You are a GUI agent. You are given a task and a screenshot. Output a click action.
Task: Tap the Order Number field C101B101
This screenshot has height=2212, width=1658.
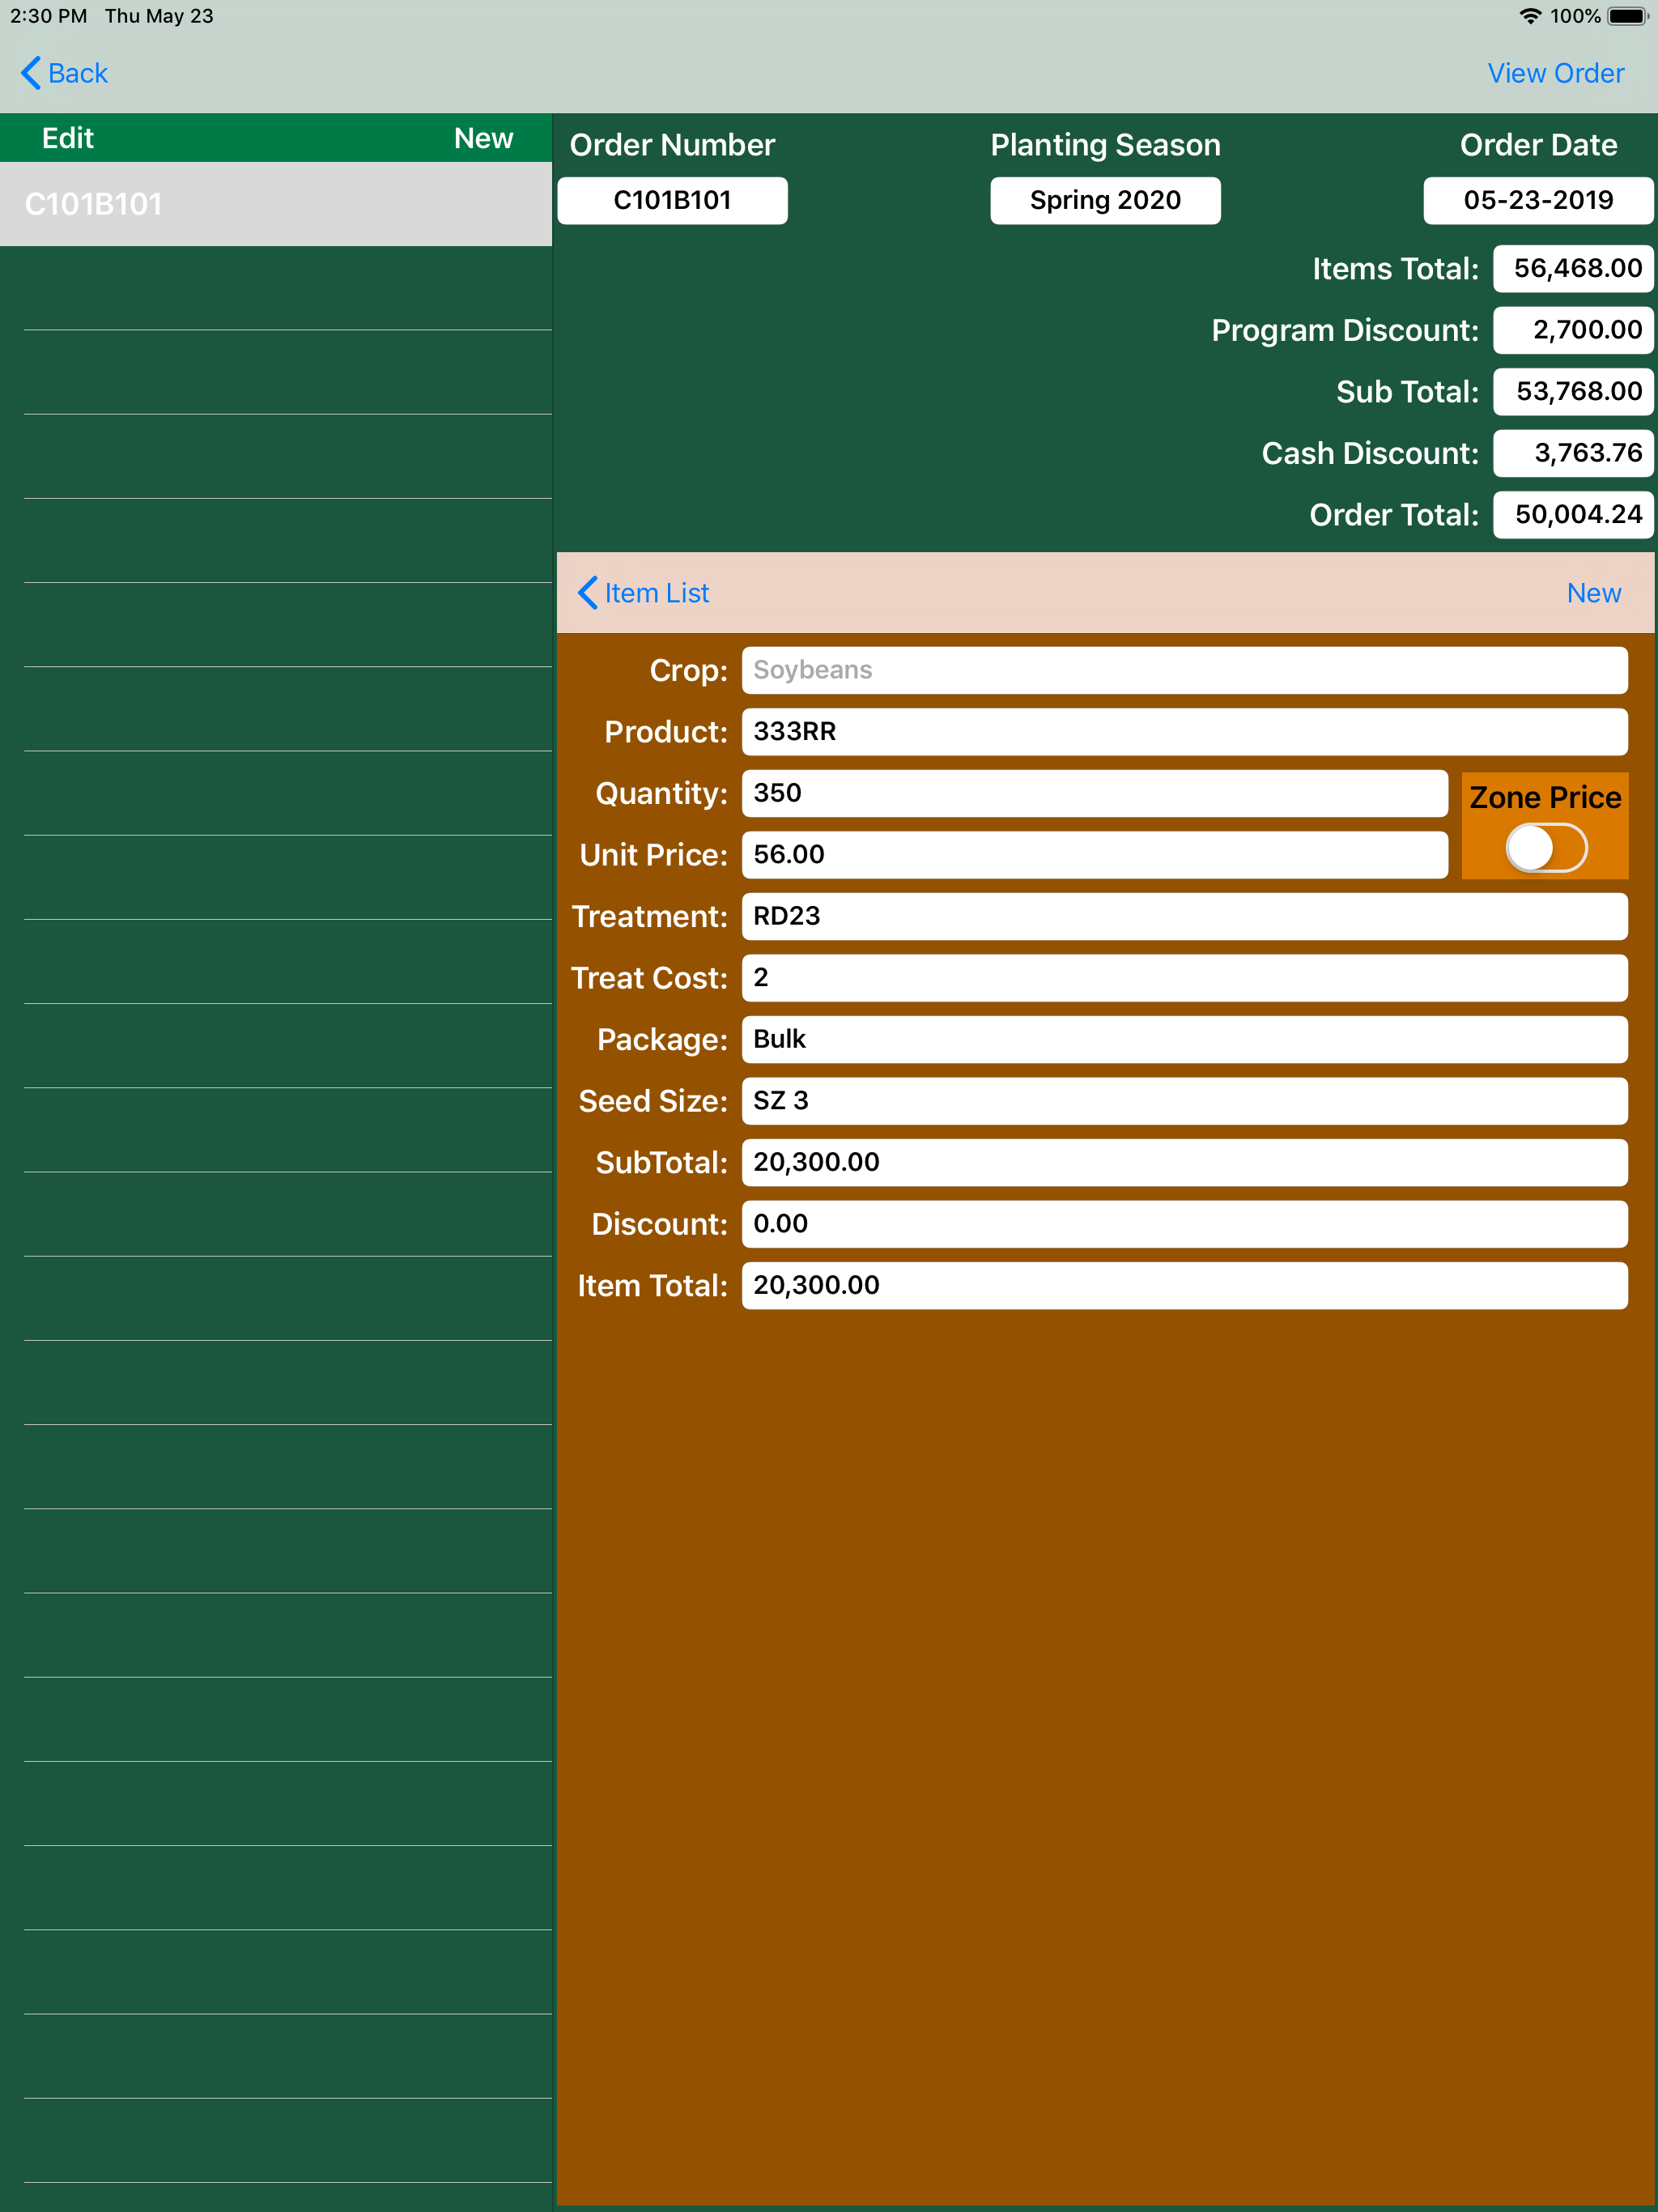[672, 201]
